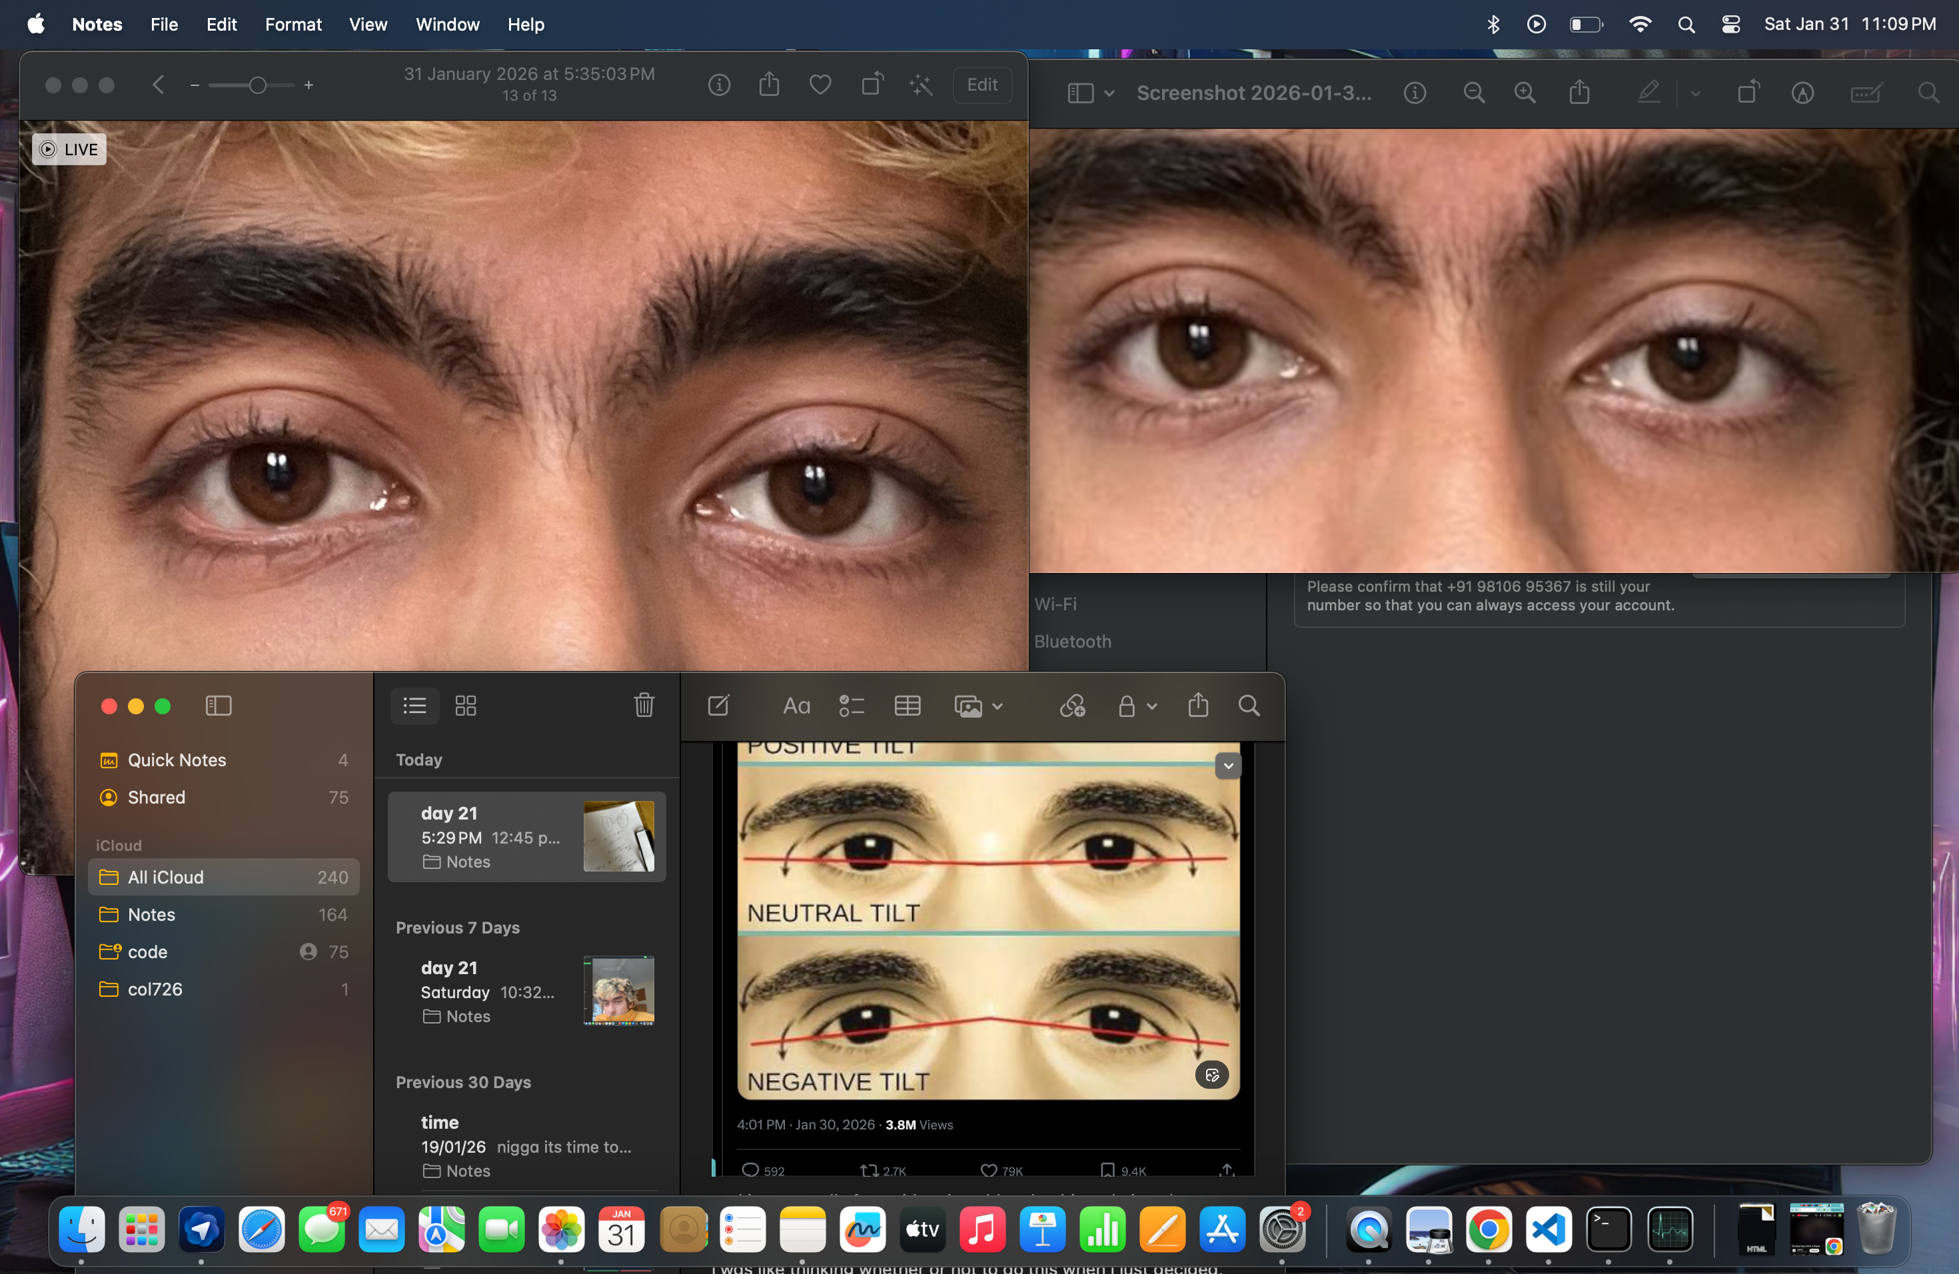Open Preview sidebar view options chevron
Image resolution: width=1959 pixels, height=1274 pixels.
1109,94
